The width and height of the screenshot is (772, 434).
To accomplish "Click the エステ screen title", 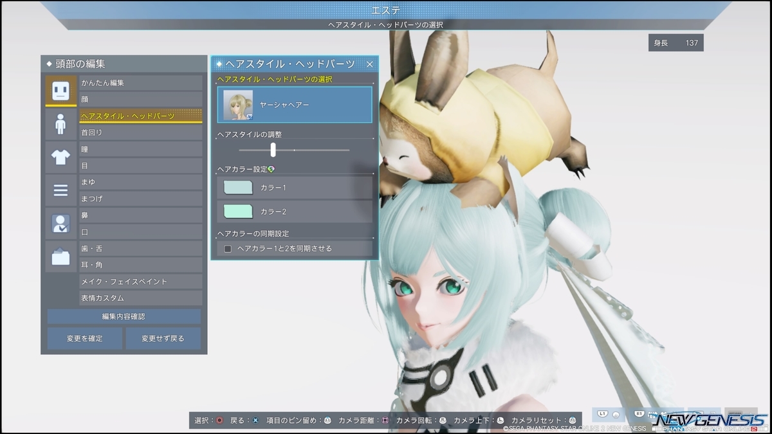I will (385, 10).
